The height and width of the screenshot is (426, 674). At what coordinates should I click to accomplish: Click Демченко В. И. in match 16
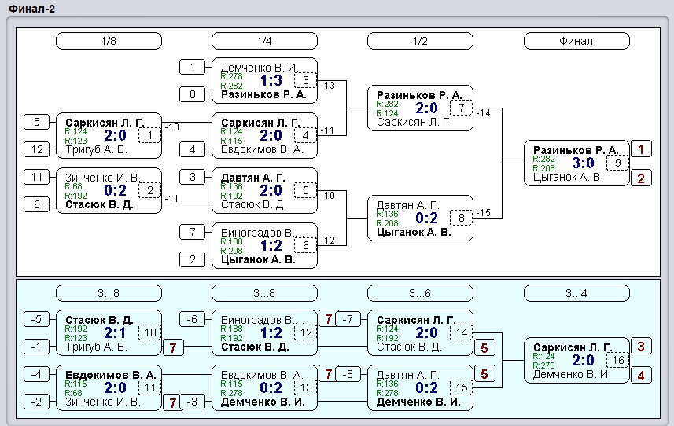(572, 374)
